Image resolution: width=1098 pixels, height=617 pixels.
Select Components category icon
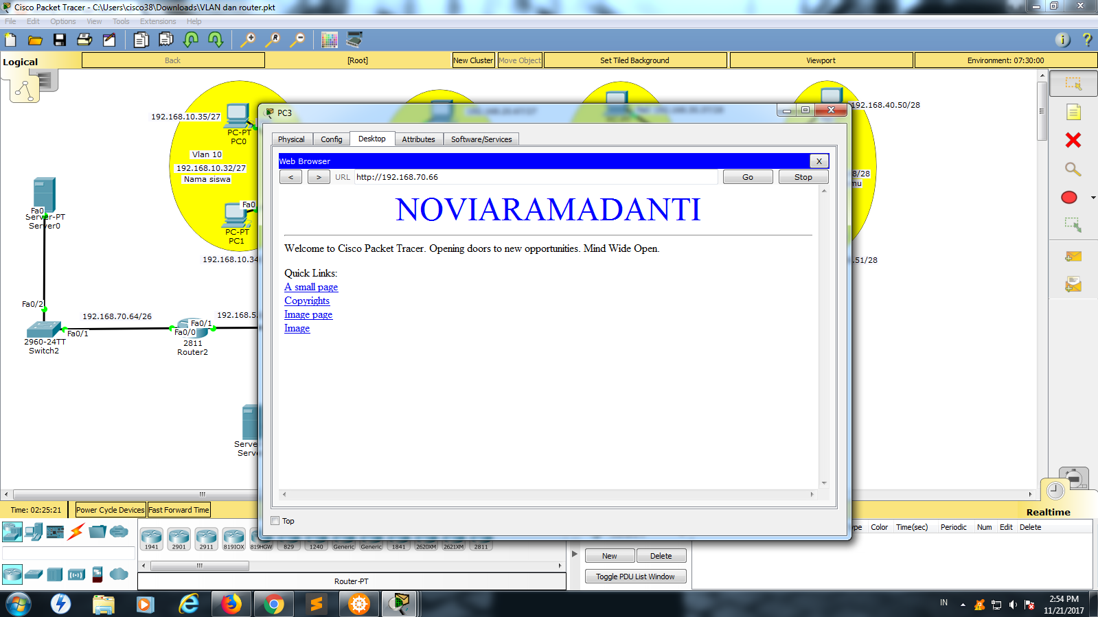pos(55,532)
